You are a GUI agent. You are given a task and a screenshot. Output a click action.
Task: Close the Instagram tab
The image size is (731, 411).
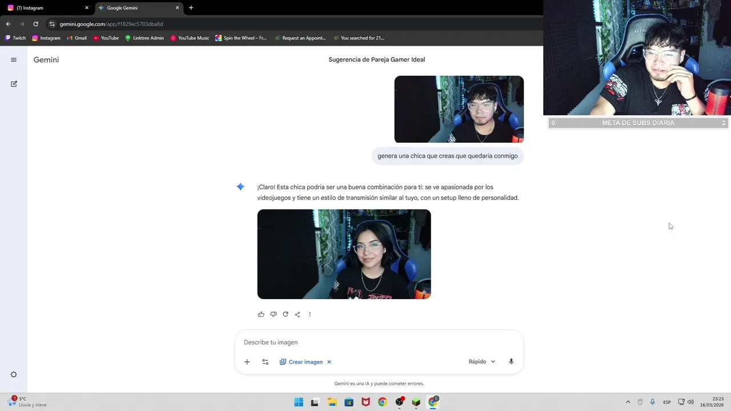click(x=87, y=8)
